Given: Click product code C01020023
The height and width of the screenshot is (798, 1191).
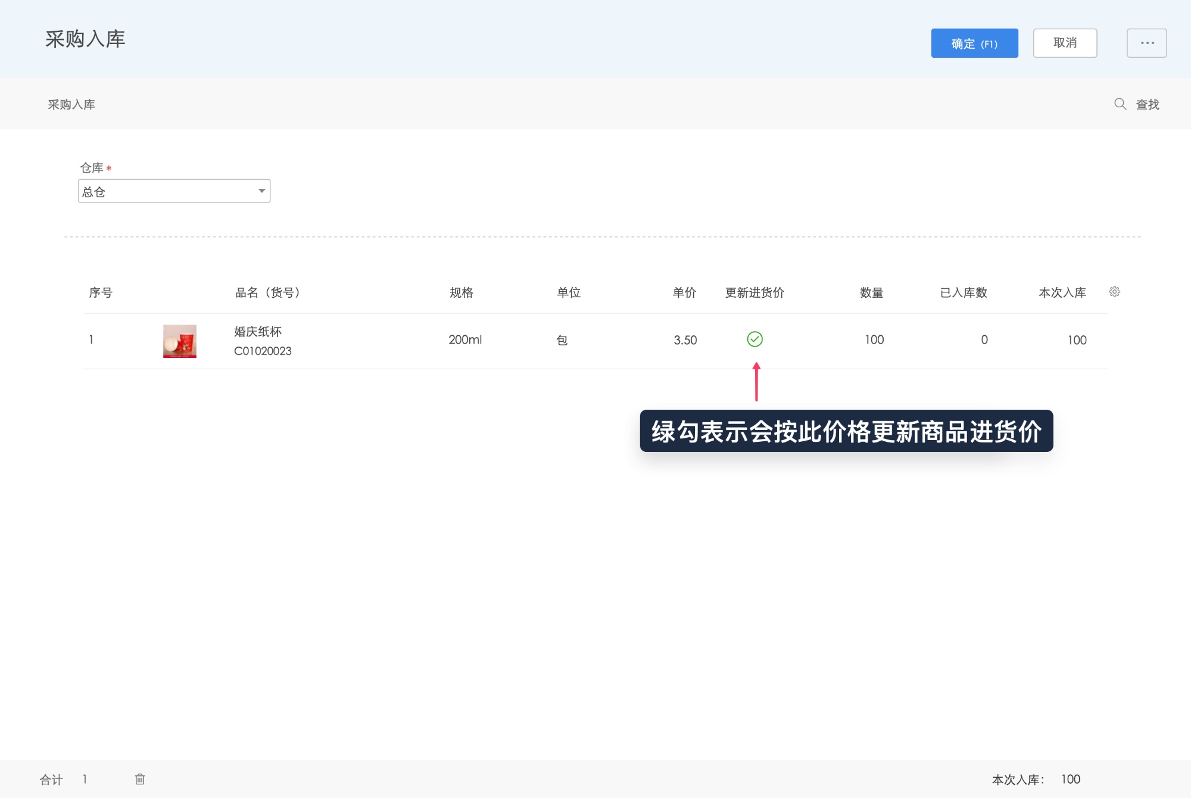Looking at the screenshot, I should click(263, 351).
